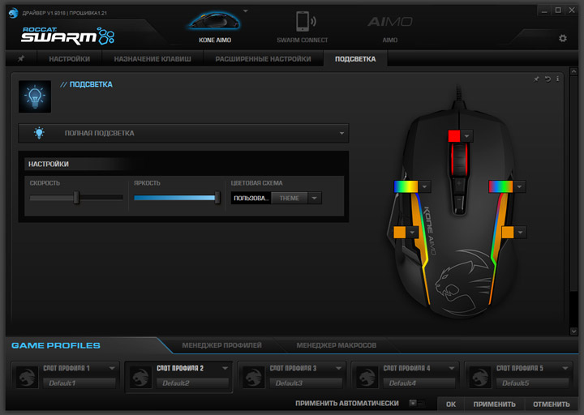
Task: Expand СЛОТ ПРОФИЛЯ 4 dropdown
Action: (x=452, y=368)
